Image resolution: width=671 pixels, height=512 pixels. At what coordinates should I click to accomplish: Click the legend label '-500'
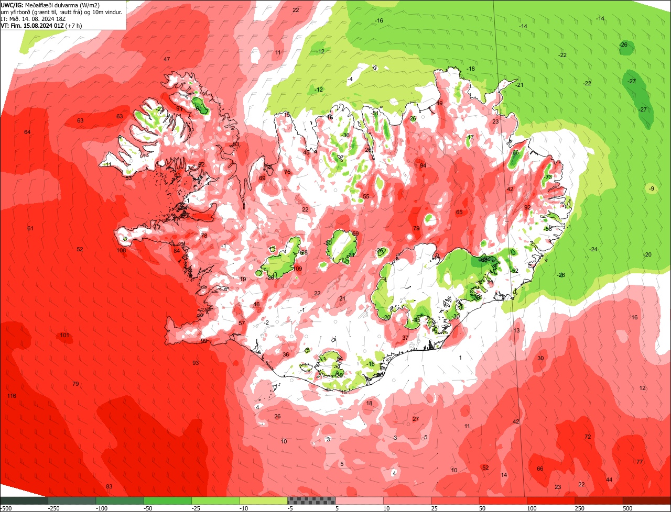pos(6,508)
